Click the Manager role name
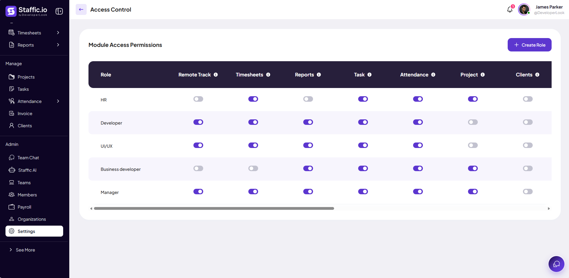The height and width of the screenshot is (278, 569). tap(110, 192)
